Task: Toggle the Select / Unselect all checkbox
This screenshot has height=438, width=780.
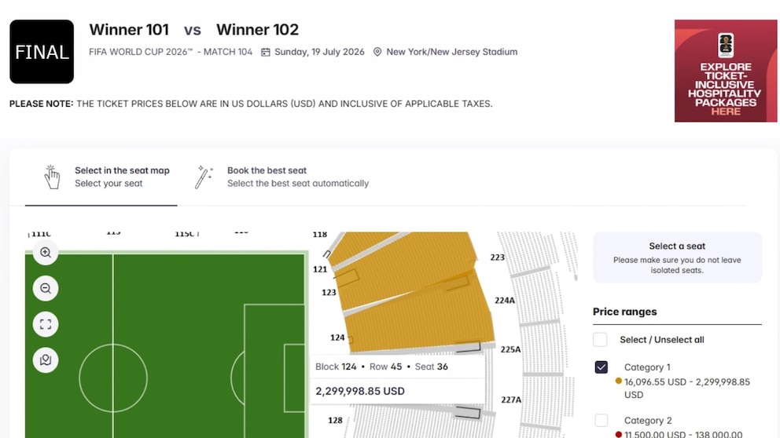Action: 600,340
